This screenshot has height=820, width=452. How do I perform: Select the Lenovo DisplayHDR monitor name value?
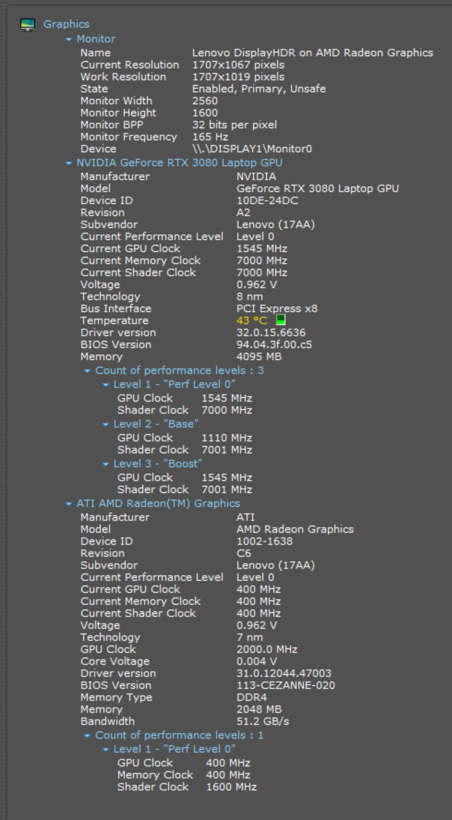(x=312, y=53)
